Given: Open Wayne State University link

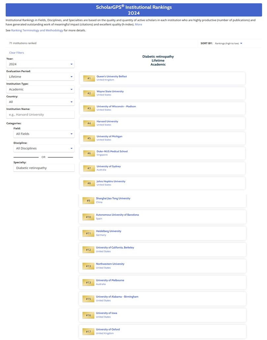Looking at the screenshot, I should click(x=110, y=91).
